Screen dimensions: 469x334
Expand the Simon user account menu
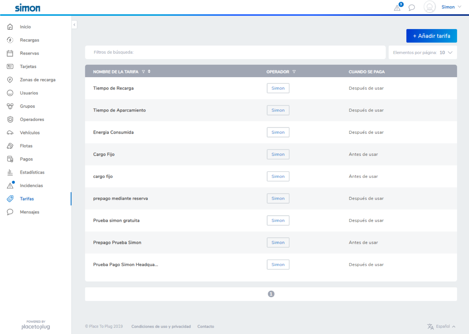(451, 7)
